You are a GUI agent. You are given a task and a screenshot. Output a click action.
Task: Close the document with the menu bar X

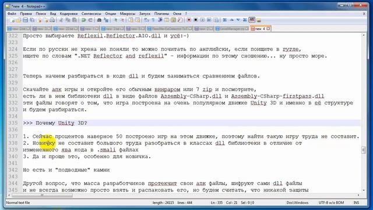pyautogui.click(x=364, y=14)
